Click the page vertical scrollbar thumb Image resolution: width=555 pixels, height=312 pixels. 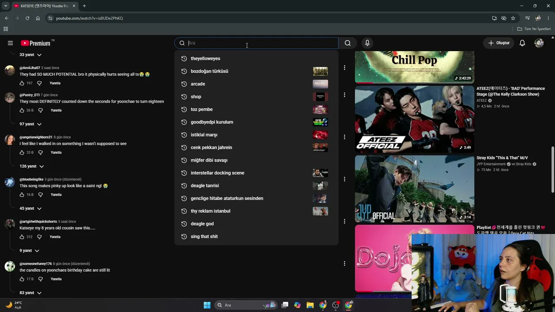click(x=552, y=170)
